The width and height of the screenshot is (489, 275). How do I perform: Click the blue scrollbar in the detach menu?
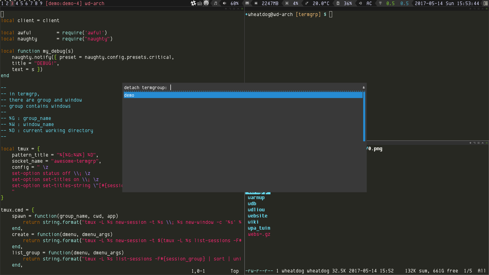(364, 116)
